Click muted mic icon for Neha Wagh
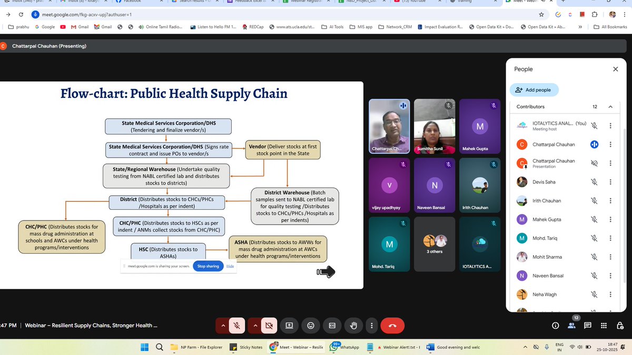This screenshot has width=632, height=355. click(x=594, y=295)
